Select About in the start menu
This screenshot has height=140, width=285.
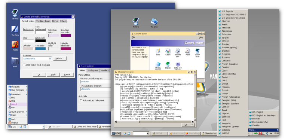(x=18, y=104)
